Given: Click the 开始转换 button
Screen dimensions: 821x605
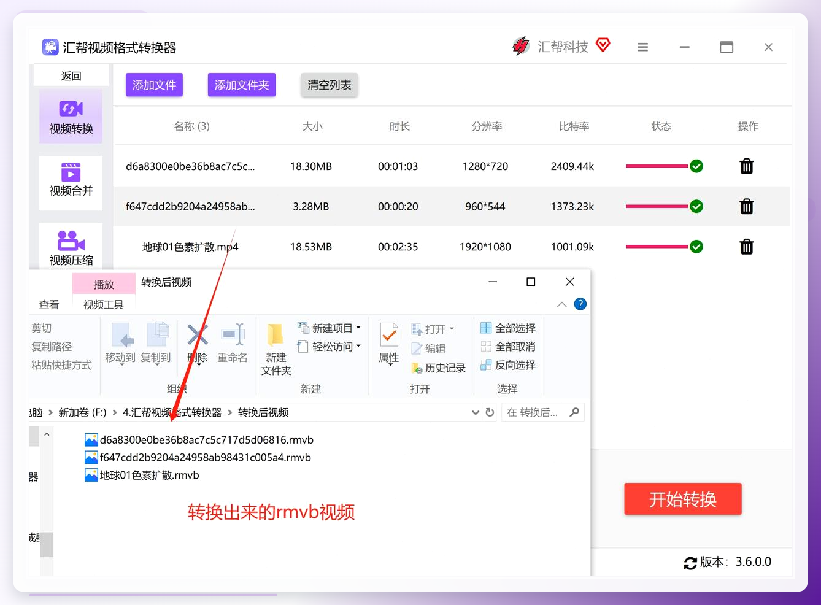Looking at the screenshot, I should (683, 499).
